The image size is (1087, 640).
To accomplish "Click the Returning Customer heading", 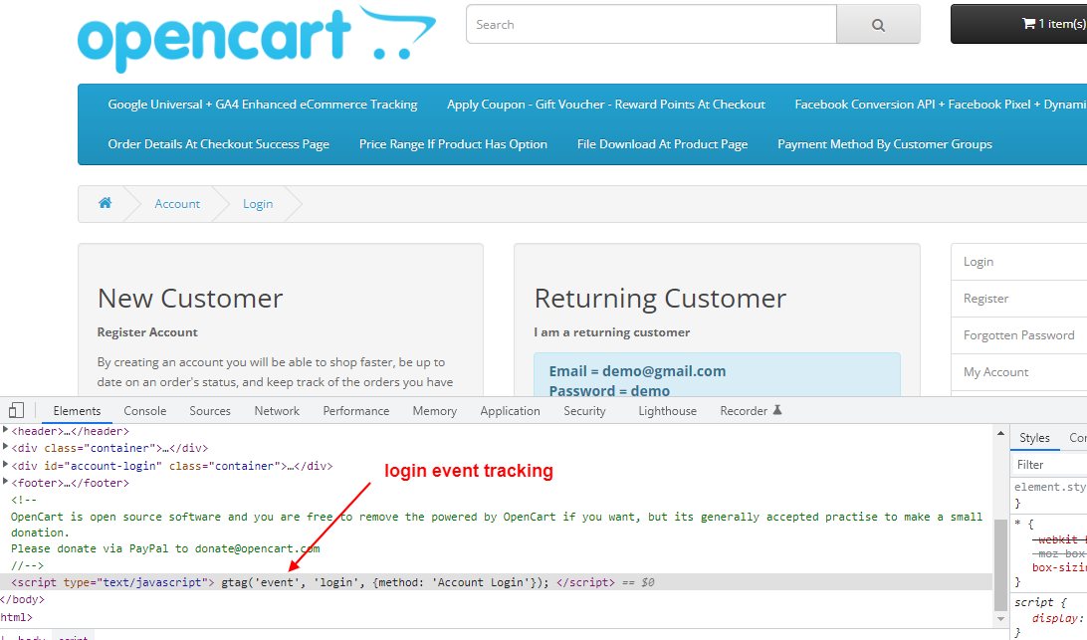I will pyautogui.click(x=660, y=299).
